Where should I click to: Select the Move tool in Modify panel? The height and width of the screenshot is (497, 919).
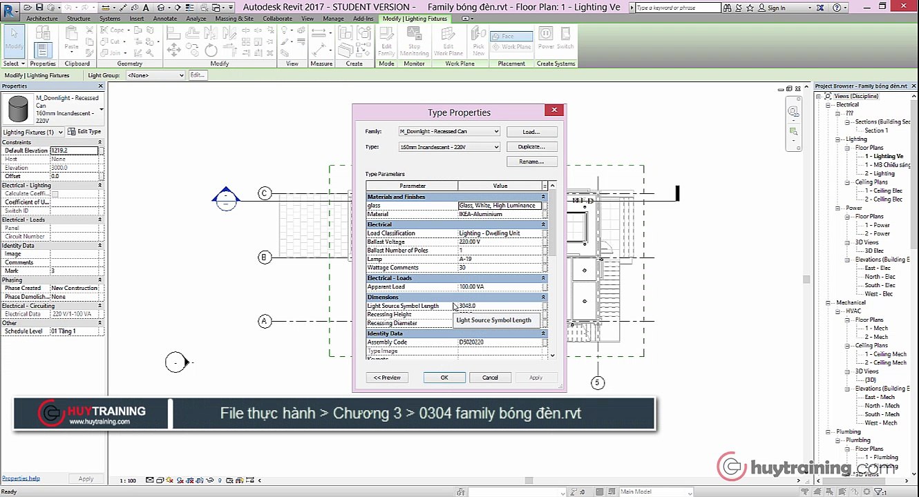point(173,50)
